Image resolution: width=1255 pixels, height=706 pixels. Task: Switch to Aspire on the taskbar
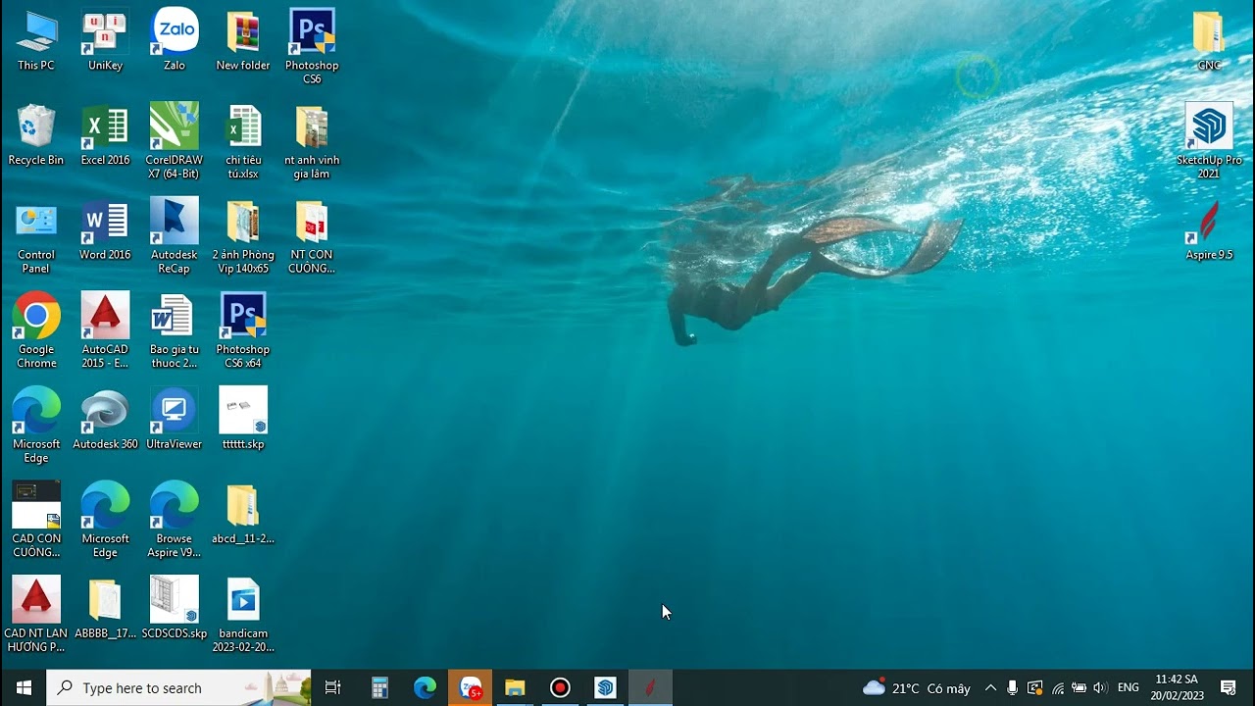coord(649,687)
